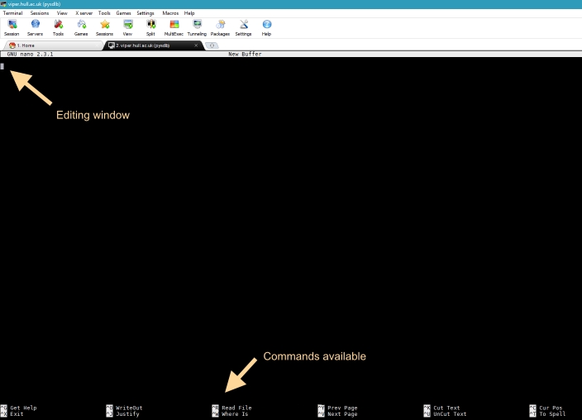Open the Games toolbar icon
This screenshot has width=582, height=420.
pos(81,27)
